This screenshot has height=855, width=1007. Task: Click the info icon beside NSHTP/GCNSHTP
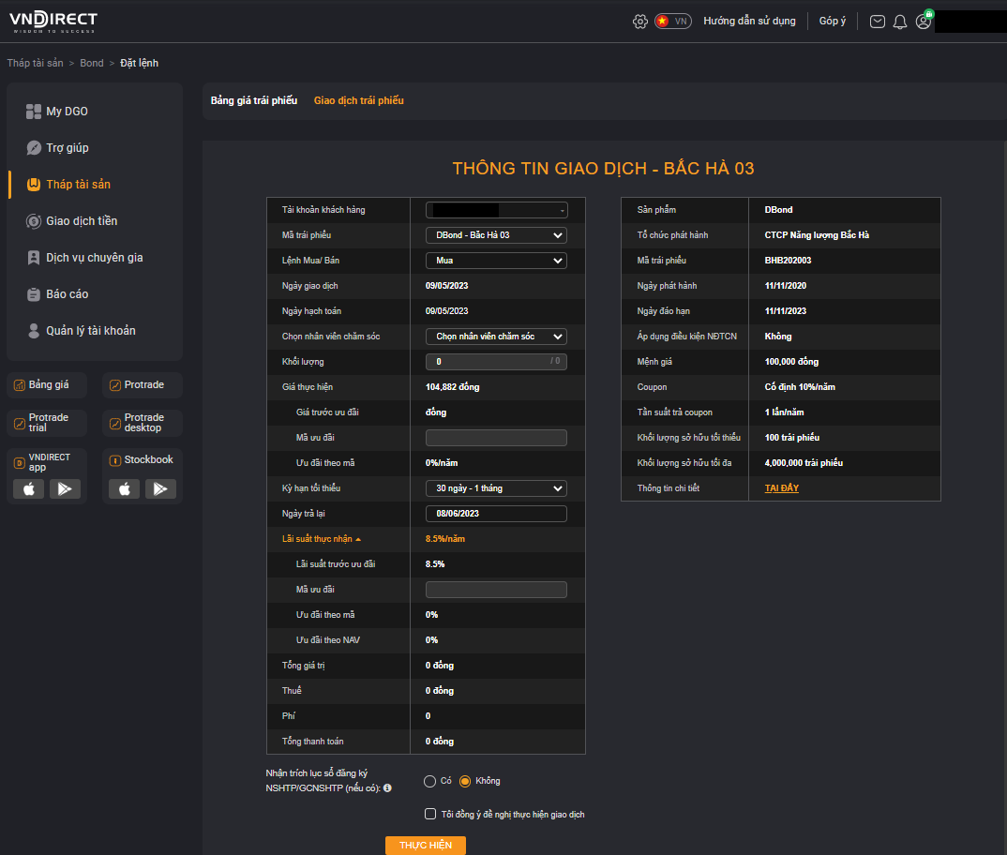point(387,788)
